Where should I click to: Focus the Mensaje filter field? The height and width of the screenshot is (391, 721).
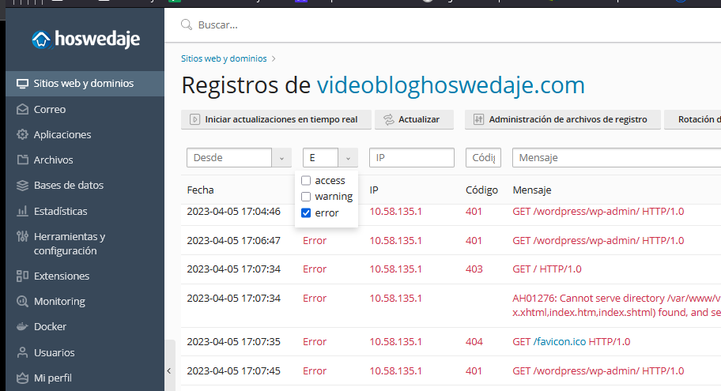pyautogui.click(x=617, y=158)
